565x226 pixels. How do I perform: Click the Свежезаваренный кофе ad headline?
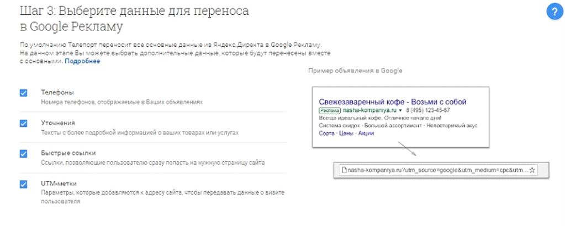(x=393, y=102)
